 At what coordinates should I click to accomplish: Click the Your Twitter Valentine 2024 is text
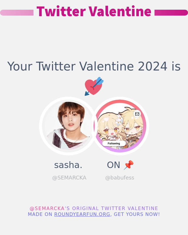click(x=94, y=66)
